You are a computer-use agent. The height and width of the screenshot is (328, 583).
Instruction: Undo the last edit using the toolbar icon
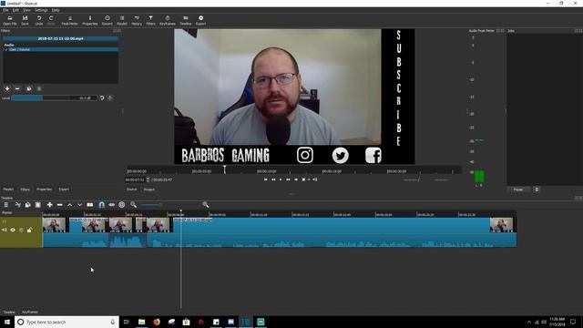click(x=39, y=20)
